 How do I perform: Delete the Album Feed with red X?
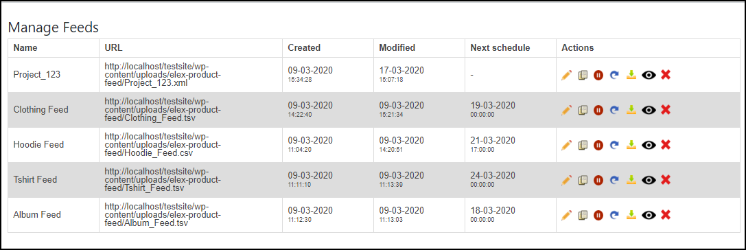click(666, 215)
